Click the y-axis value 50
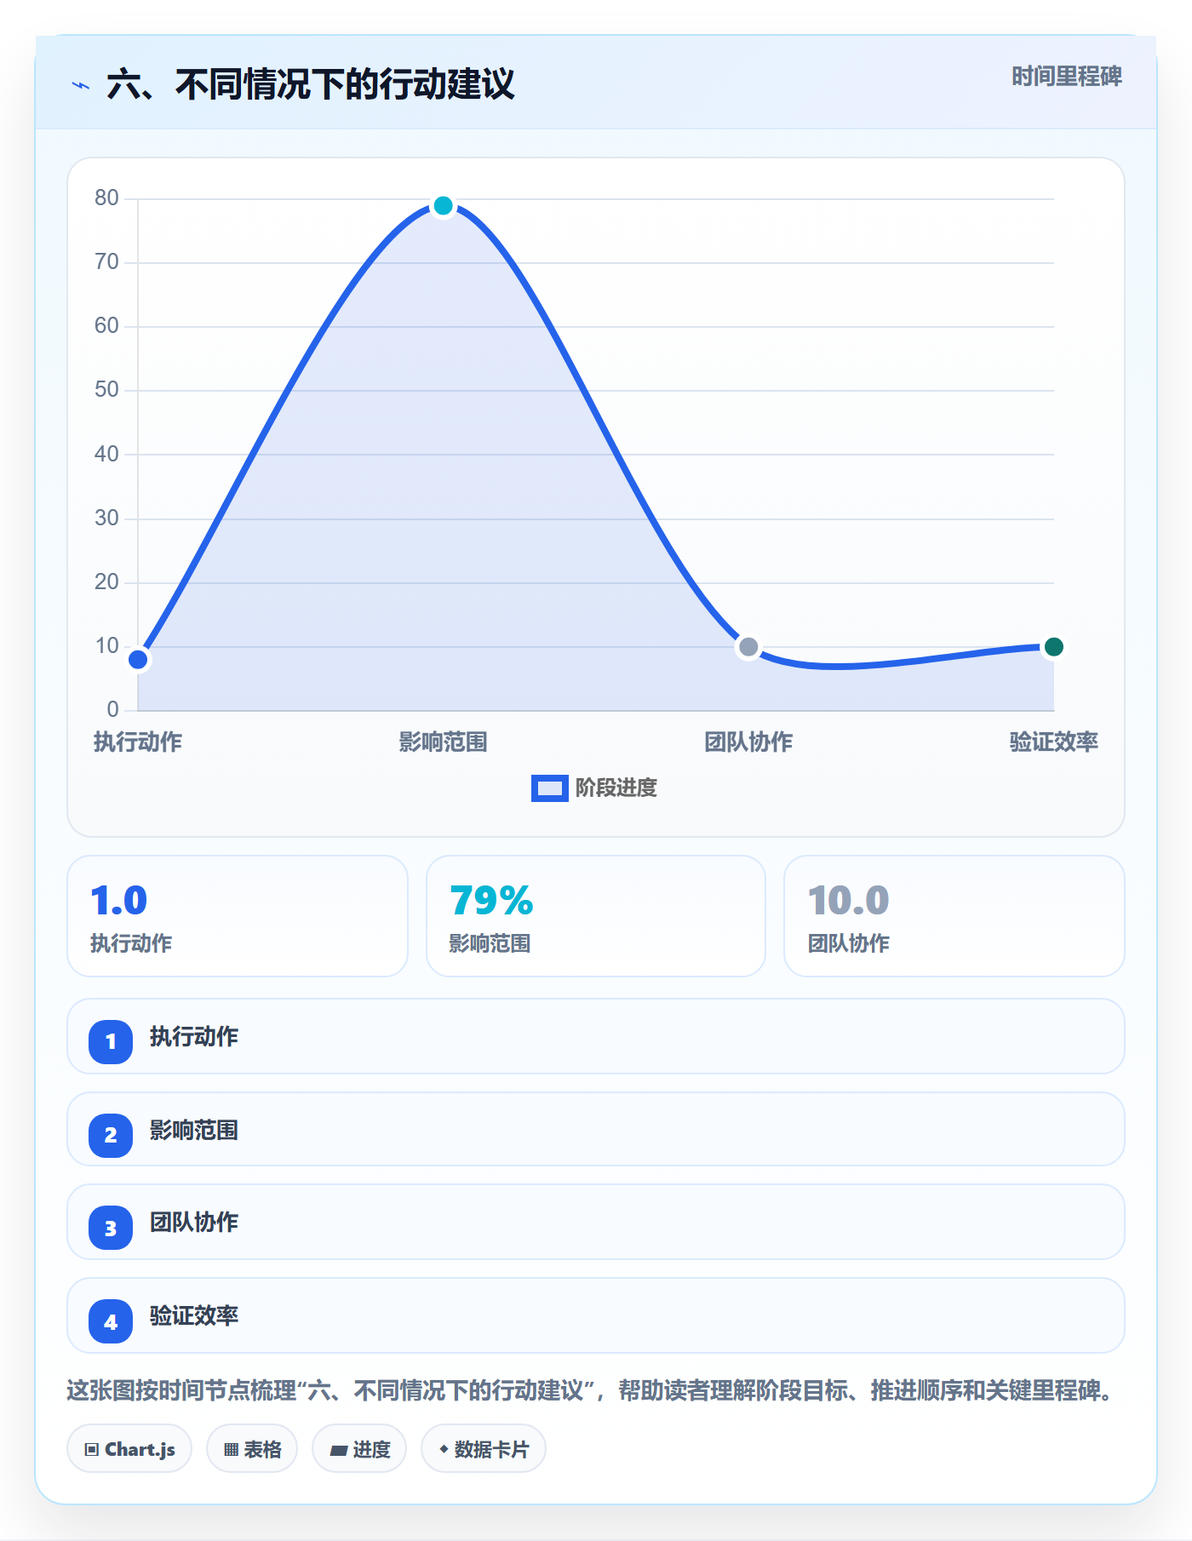The image size is (1192, 1541). point(106,390)
